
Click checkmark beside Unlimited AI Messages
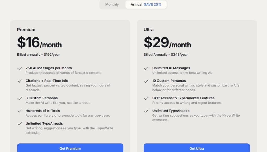click(x=146, y=68)
